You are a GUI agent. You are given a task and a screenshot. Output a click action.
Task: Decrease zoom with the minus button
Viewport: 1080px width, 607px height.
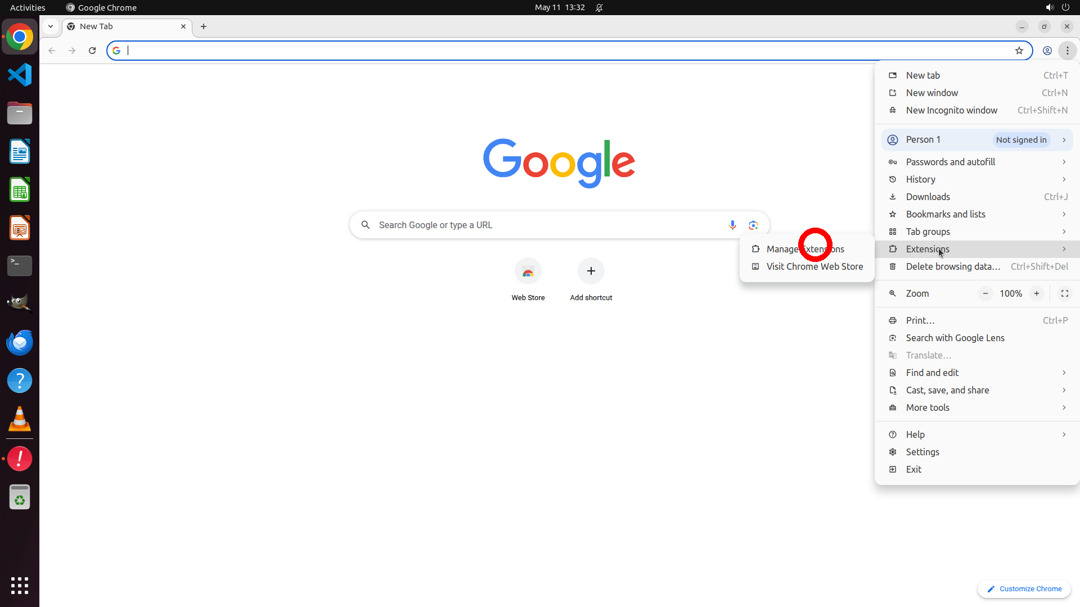tap(985, 293)
